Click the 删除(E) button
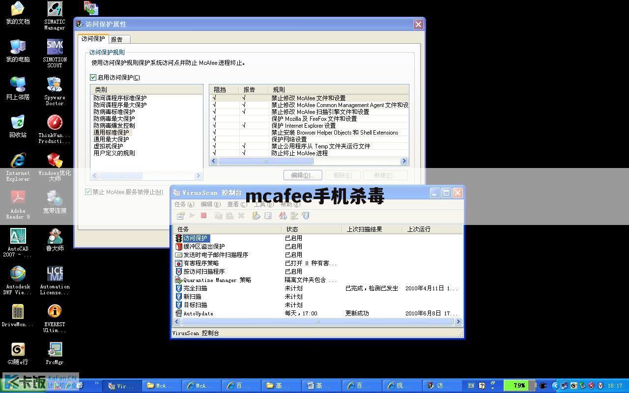This screenshot has height=393, width=629. point(342,175)
